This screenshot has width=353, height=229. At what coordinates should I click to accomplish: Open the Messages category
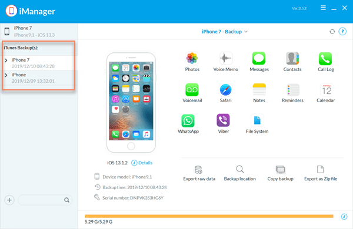259,61
